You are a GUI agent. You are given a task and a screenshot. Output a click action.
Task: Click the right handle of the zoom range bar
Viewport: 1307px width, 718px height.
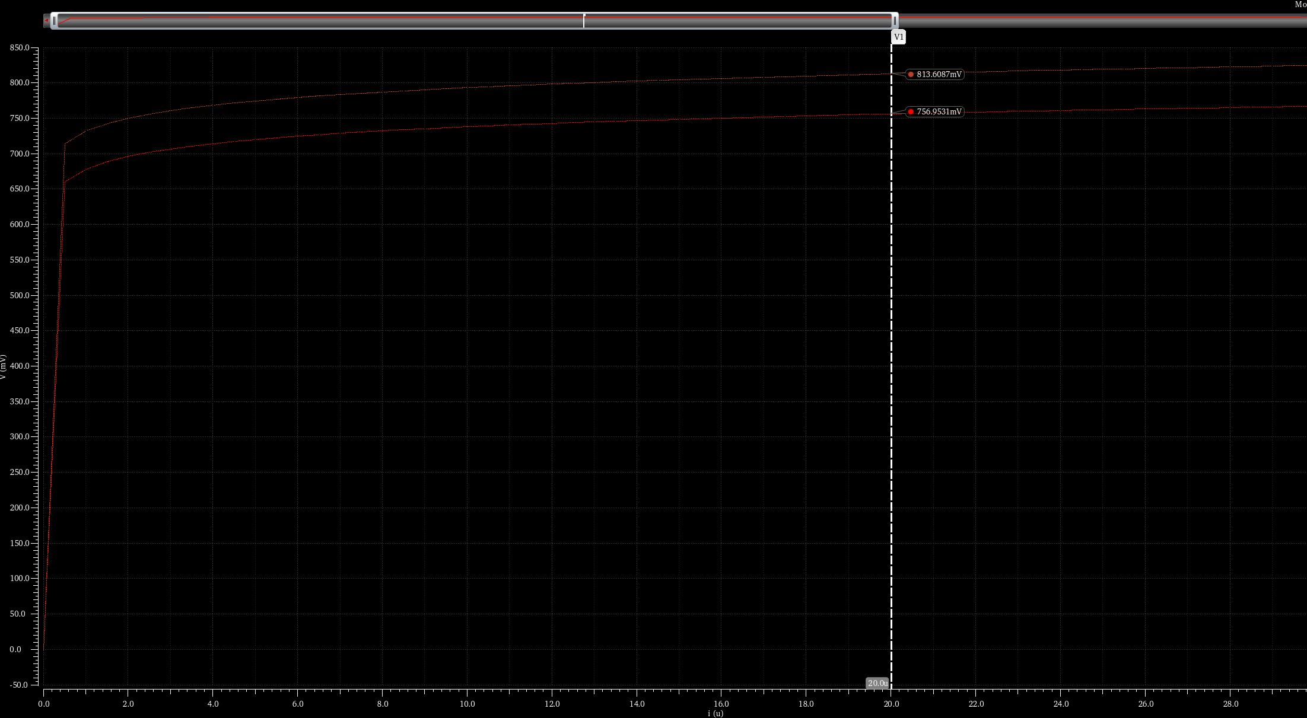point(895,21)
